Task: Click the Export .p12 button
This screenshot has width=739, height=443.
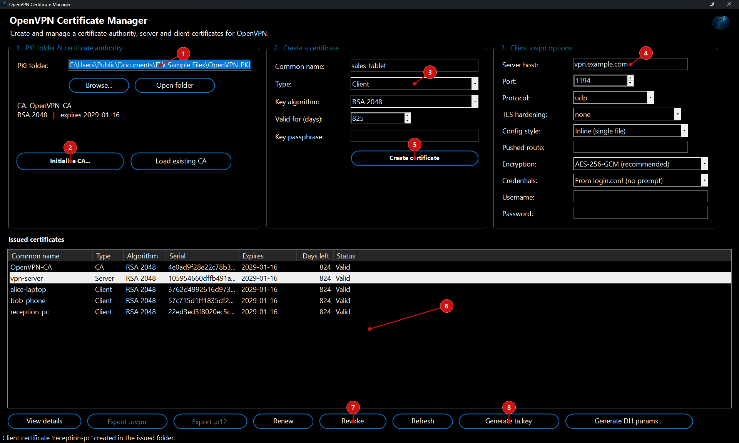Action: coord(210,421)
